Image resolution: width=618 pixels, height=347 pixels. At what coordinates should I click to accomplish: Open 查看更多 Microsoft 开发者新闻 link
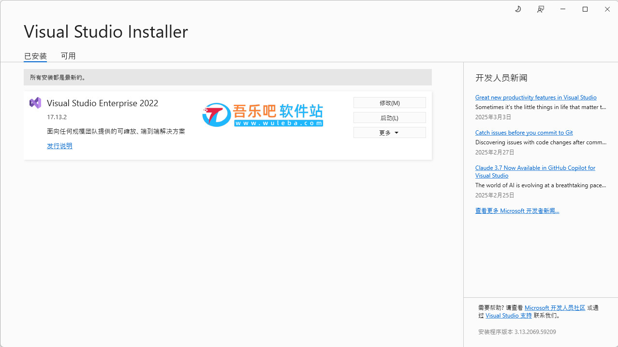[517, 211]
